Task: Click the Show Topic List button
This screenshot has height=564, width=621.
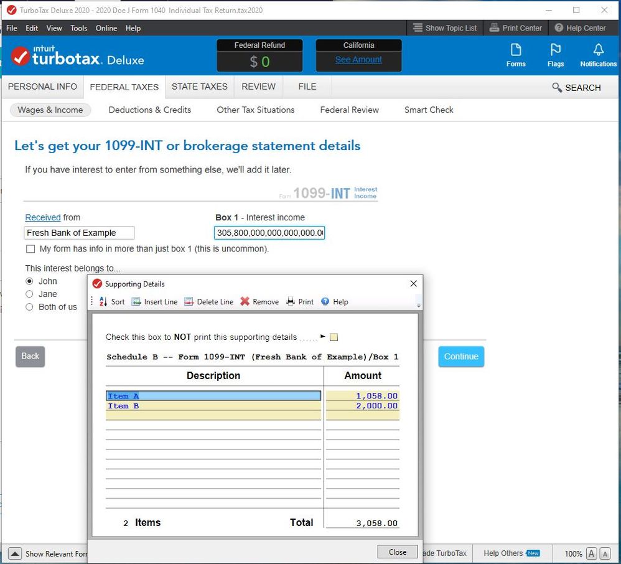Action: tap(444, 28)
